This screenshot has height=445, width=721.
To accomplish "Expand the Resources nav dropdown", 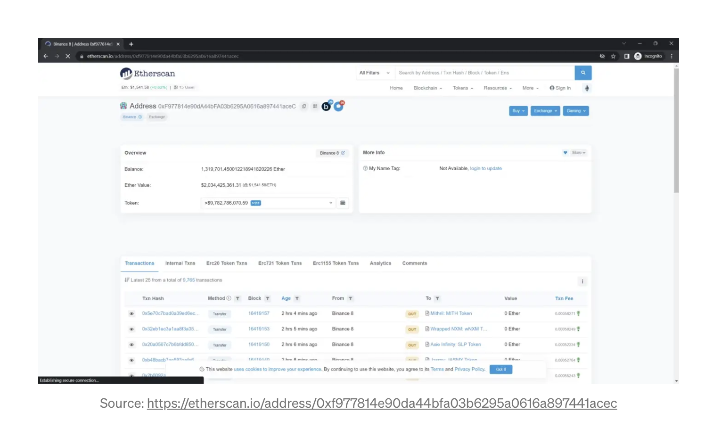I will pyautogui.click(x=498, y=88).
